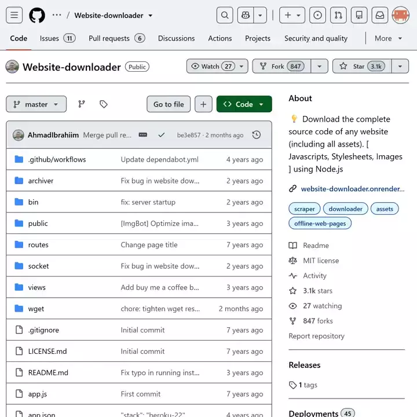
Task: Open the .gitignore file
Action: pyautogui.click(x=43, y=330)
